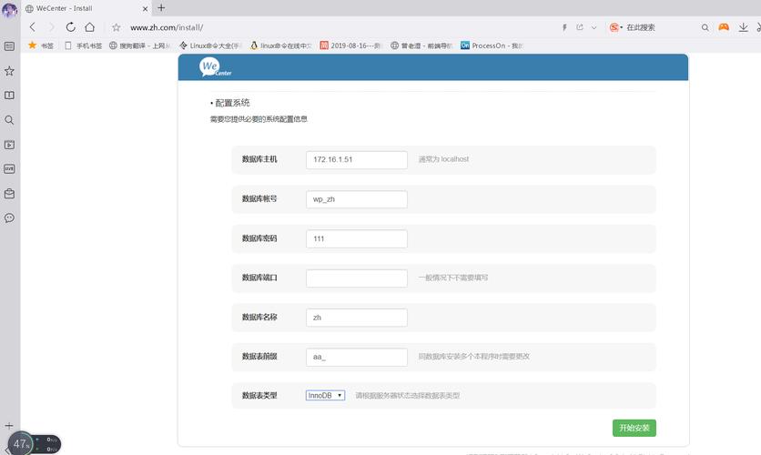Focus the 数据库密码 field with 111

click(357, 238)
